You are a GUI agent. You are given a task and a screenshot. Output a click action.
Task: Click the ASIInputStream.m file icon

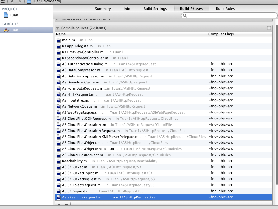click(x=59, y=101)
